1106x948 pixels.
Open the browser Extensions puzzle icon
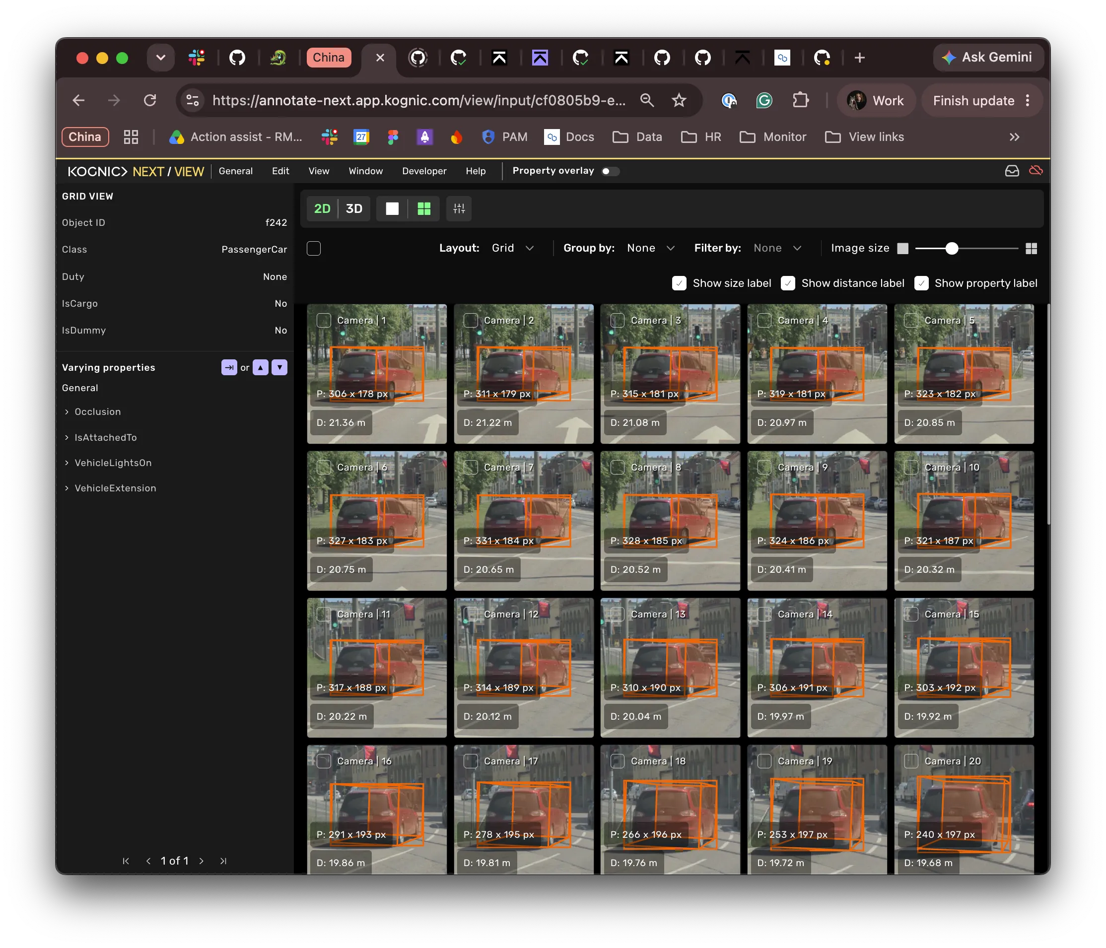click(x=800, y=100)
